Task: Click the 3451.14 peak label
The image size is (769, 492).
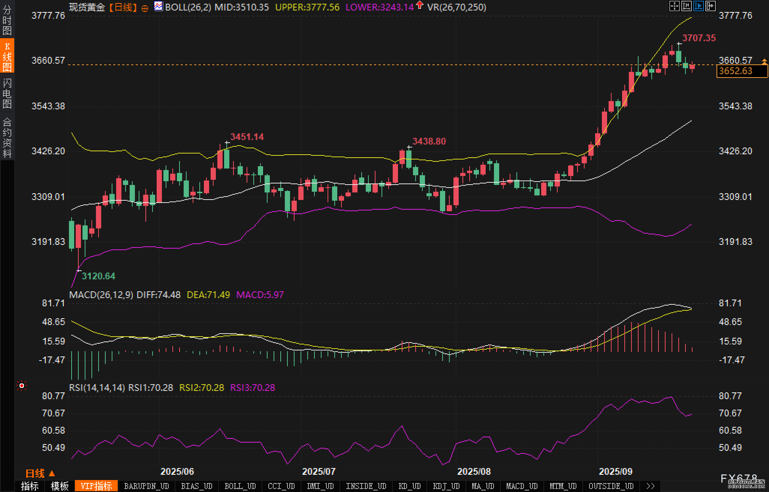Action: click(247, 137)
